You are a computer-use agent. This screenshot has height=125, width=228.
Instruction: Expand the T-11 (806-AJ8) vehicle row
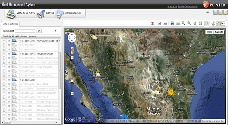pos(4,41)
